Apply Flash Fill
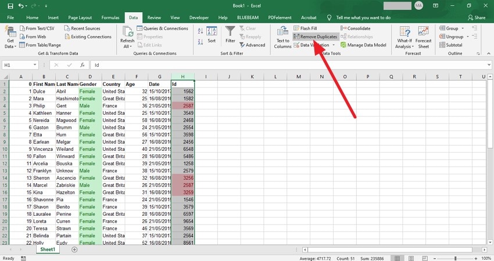494x261 pixels. (305, 28)
